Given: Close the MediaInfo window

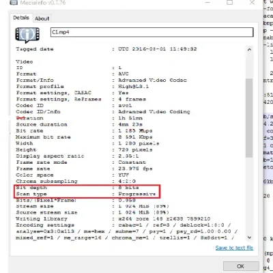Looking at the screenshot, I should pos(252,3).
